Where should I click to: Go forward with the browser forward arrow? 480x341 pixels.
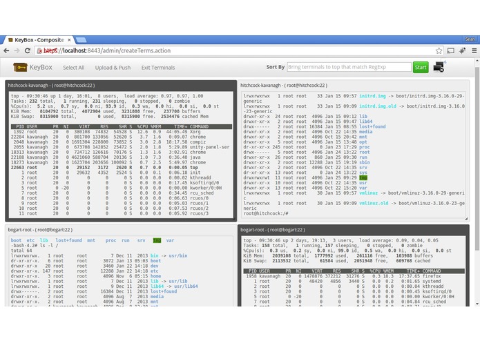click(17, 51)
